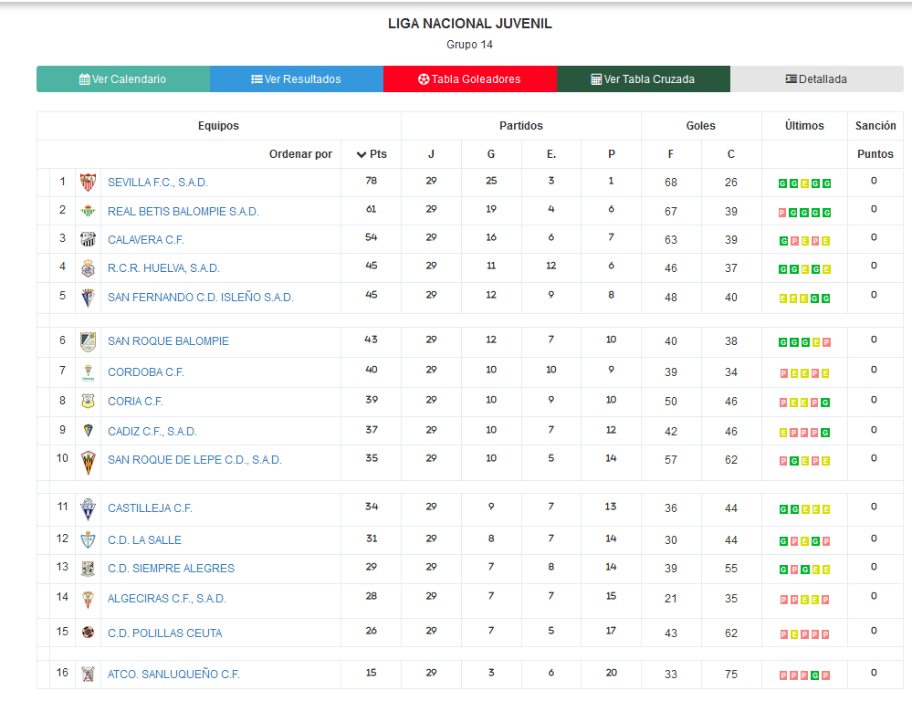
Task: Open SAN ROQUE DE LEPE C.D. link
Action: pyautogui.click(x=194, y=460)
